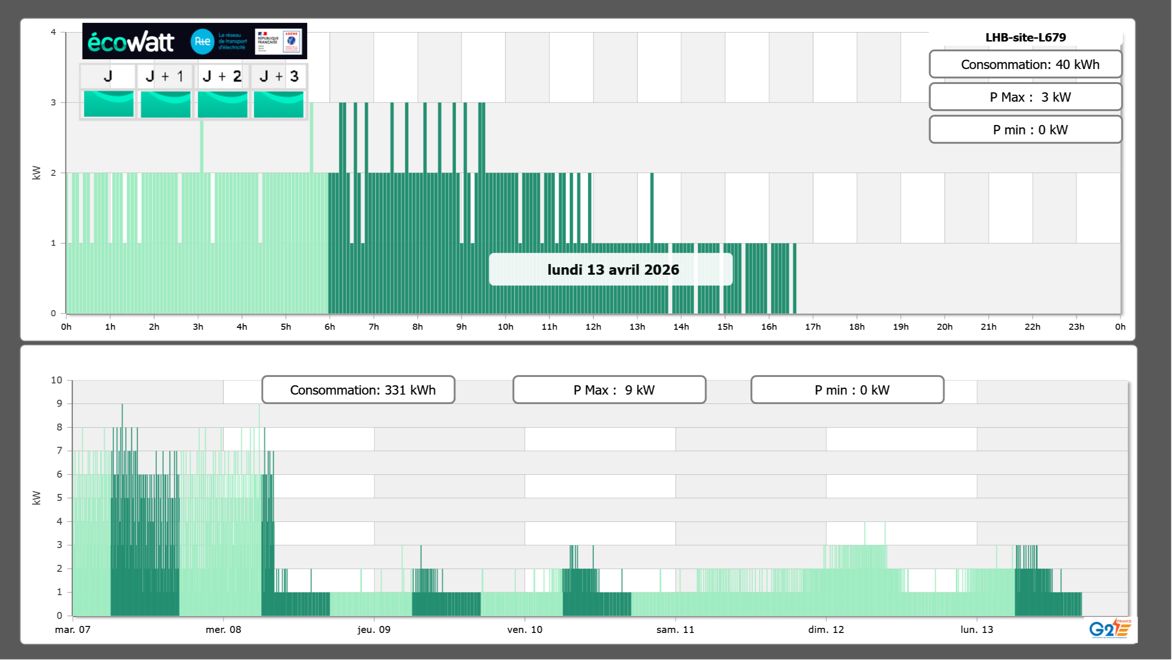Click the Consommation: 40 kWh box
1172x660 pixels.
(x=1025, y=64)
